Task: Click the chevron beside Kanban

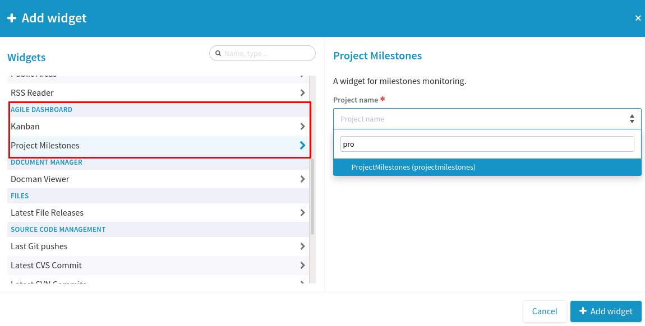Action: tap(302, 126)
